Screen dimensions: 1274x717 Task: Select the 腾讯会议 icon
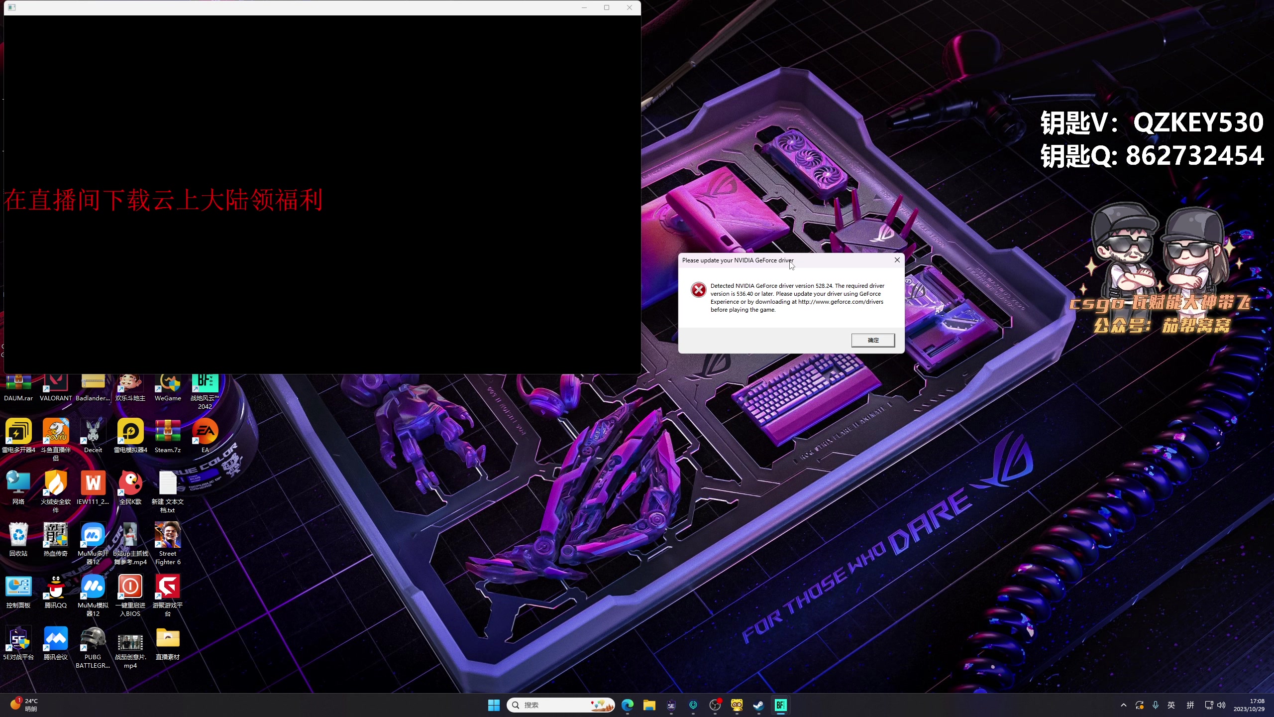[x=56, y=643]
